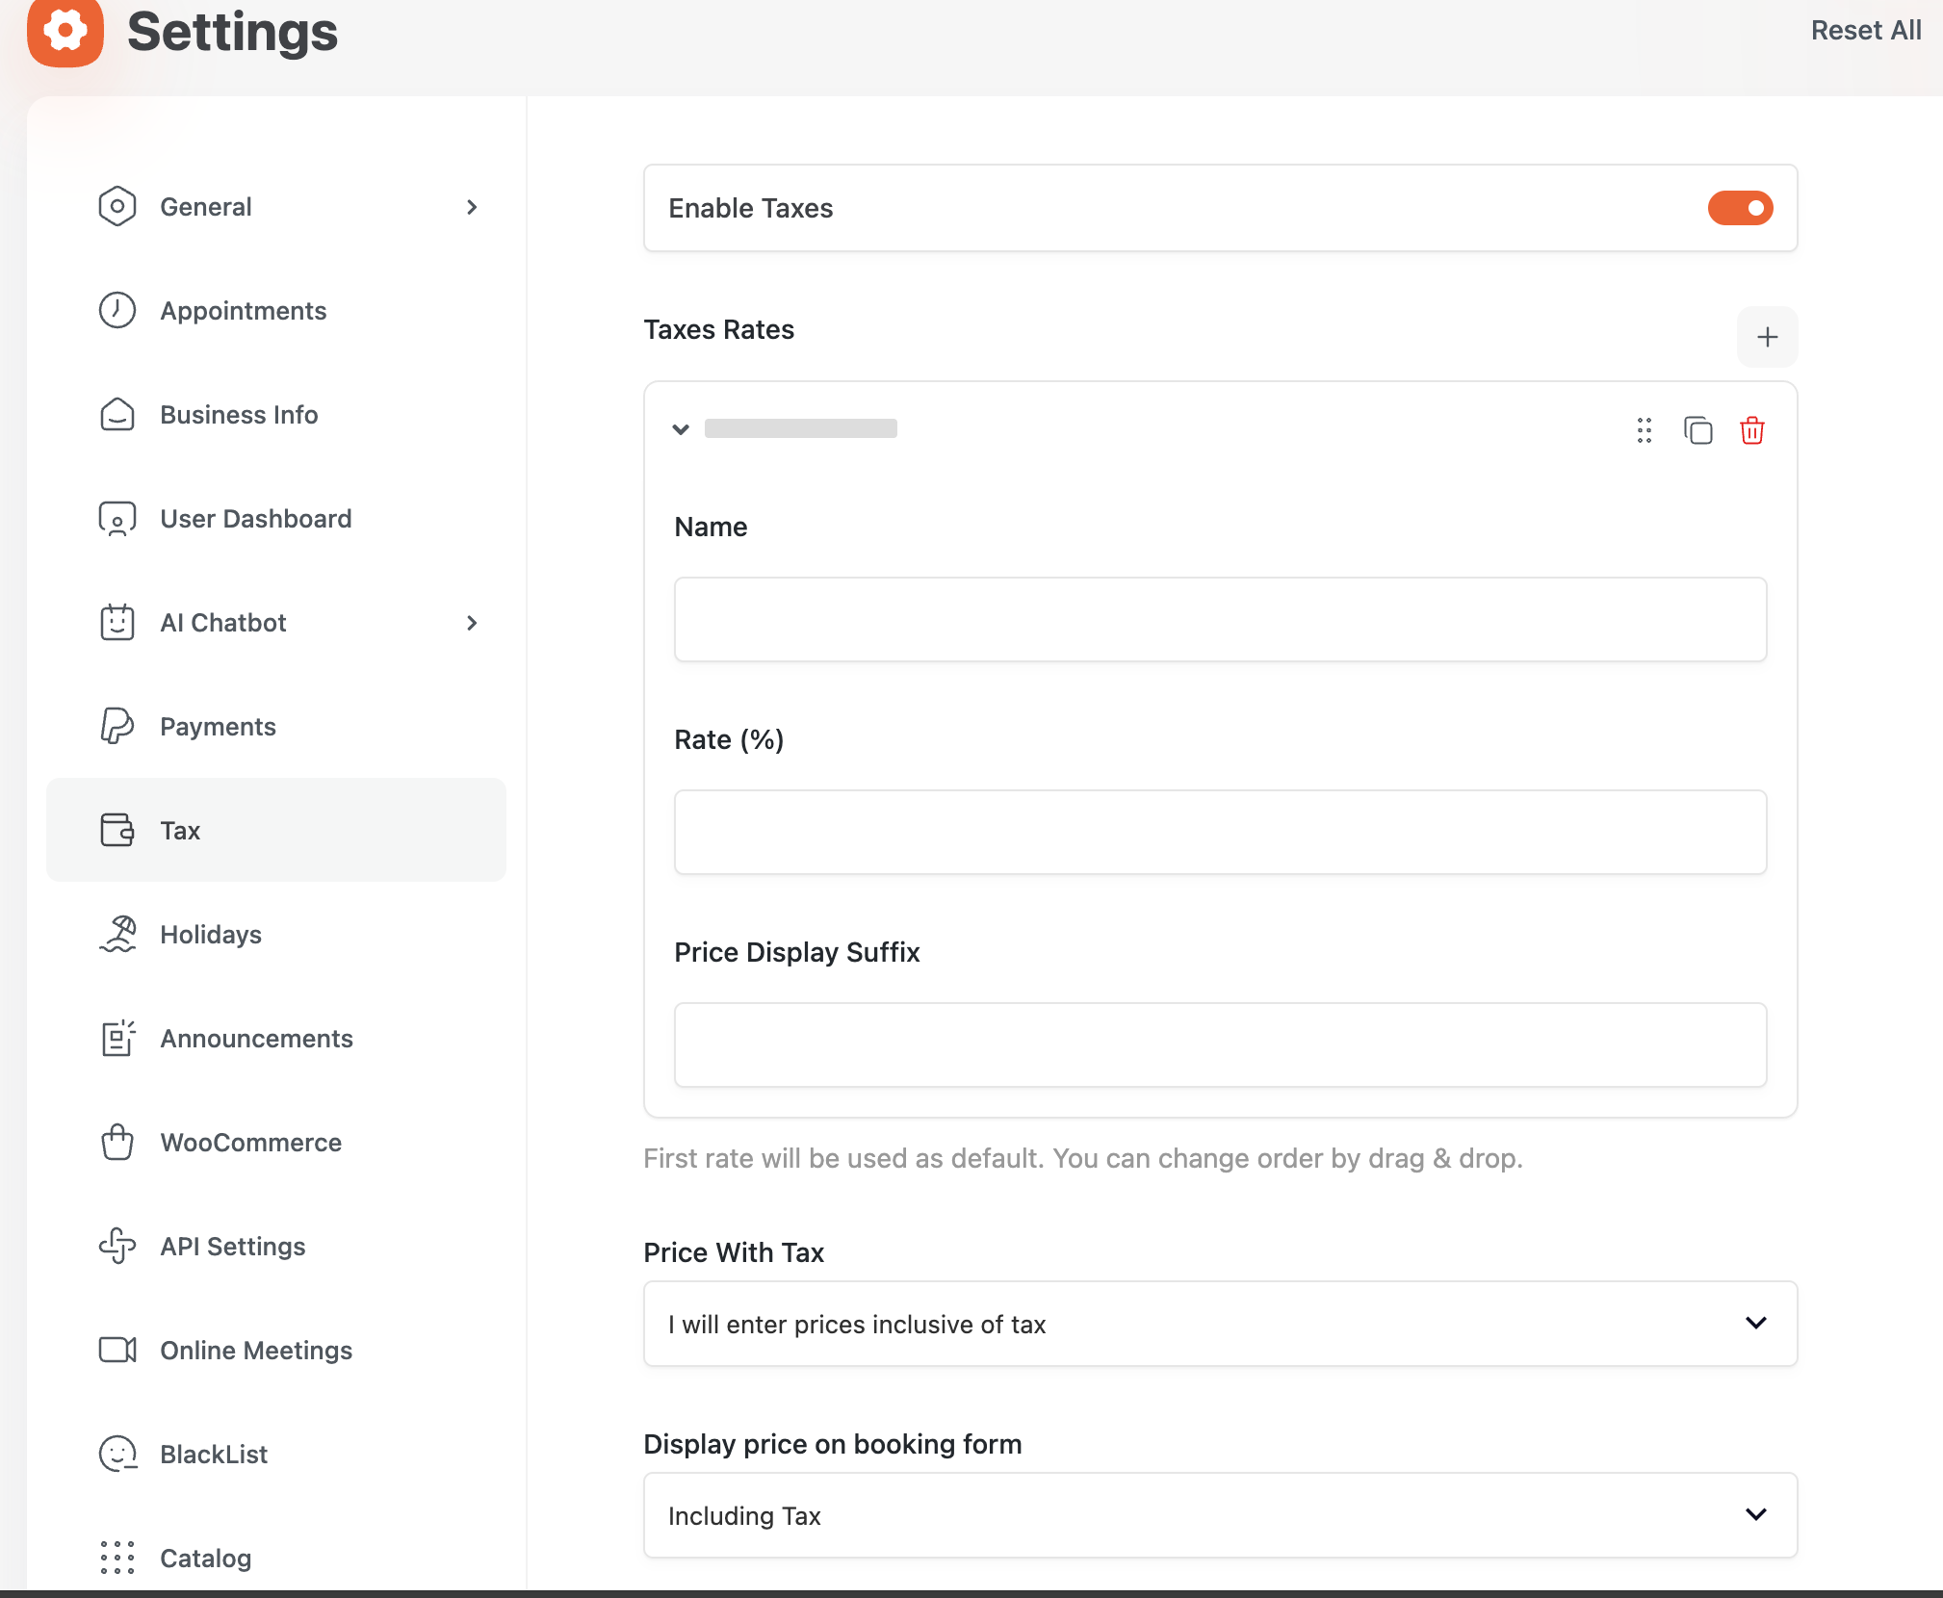The image size is (1943, 1598).
Task: Open the BlackList settings page
Action: [214, 1455]
